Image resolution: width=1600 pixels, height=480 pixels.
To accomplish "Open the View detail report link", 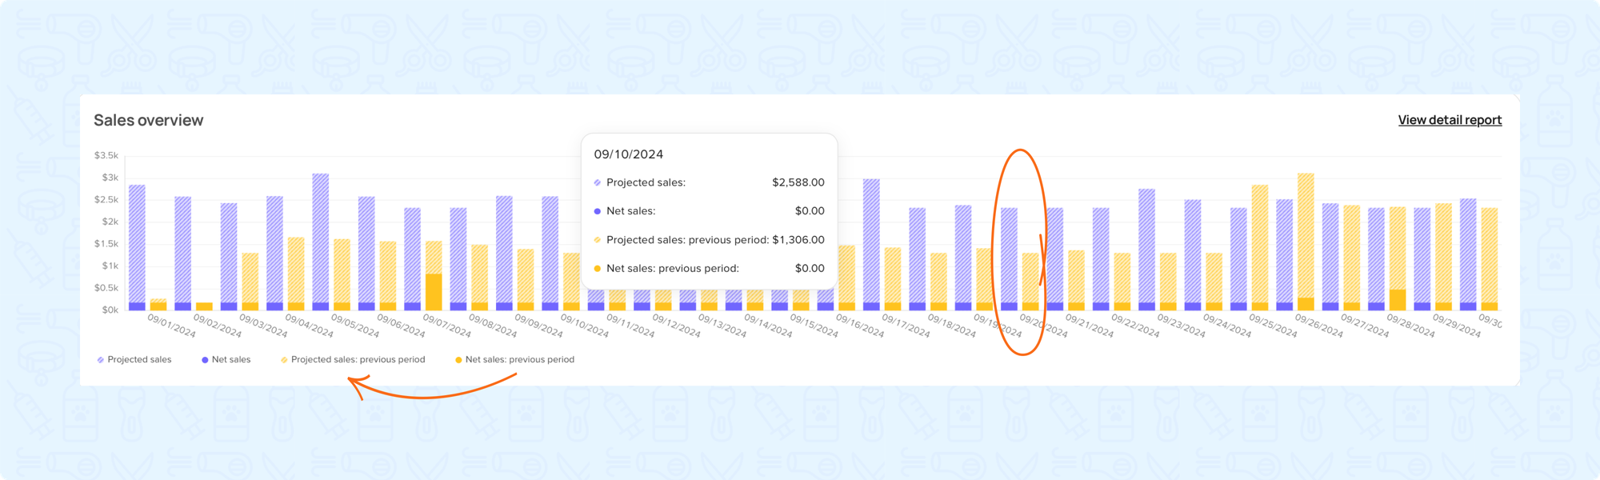I will (1450, 120).
